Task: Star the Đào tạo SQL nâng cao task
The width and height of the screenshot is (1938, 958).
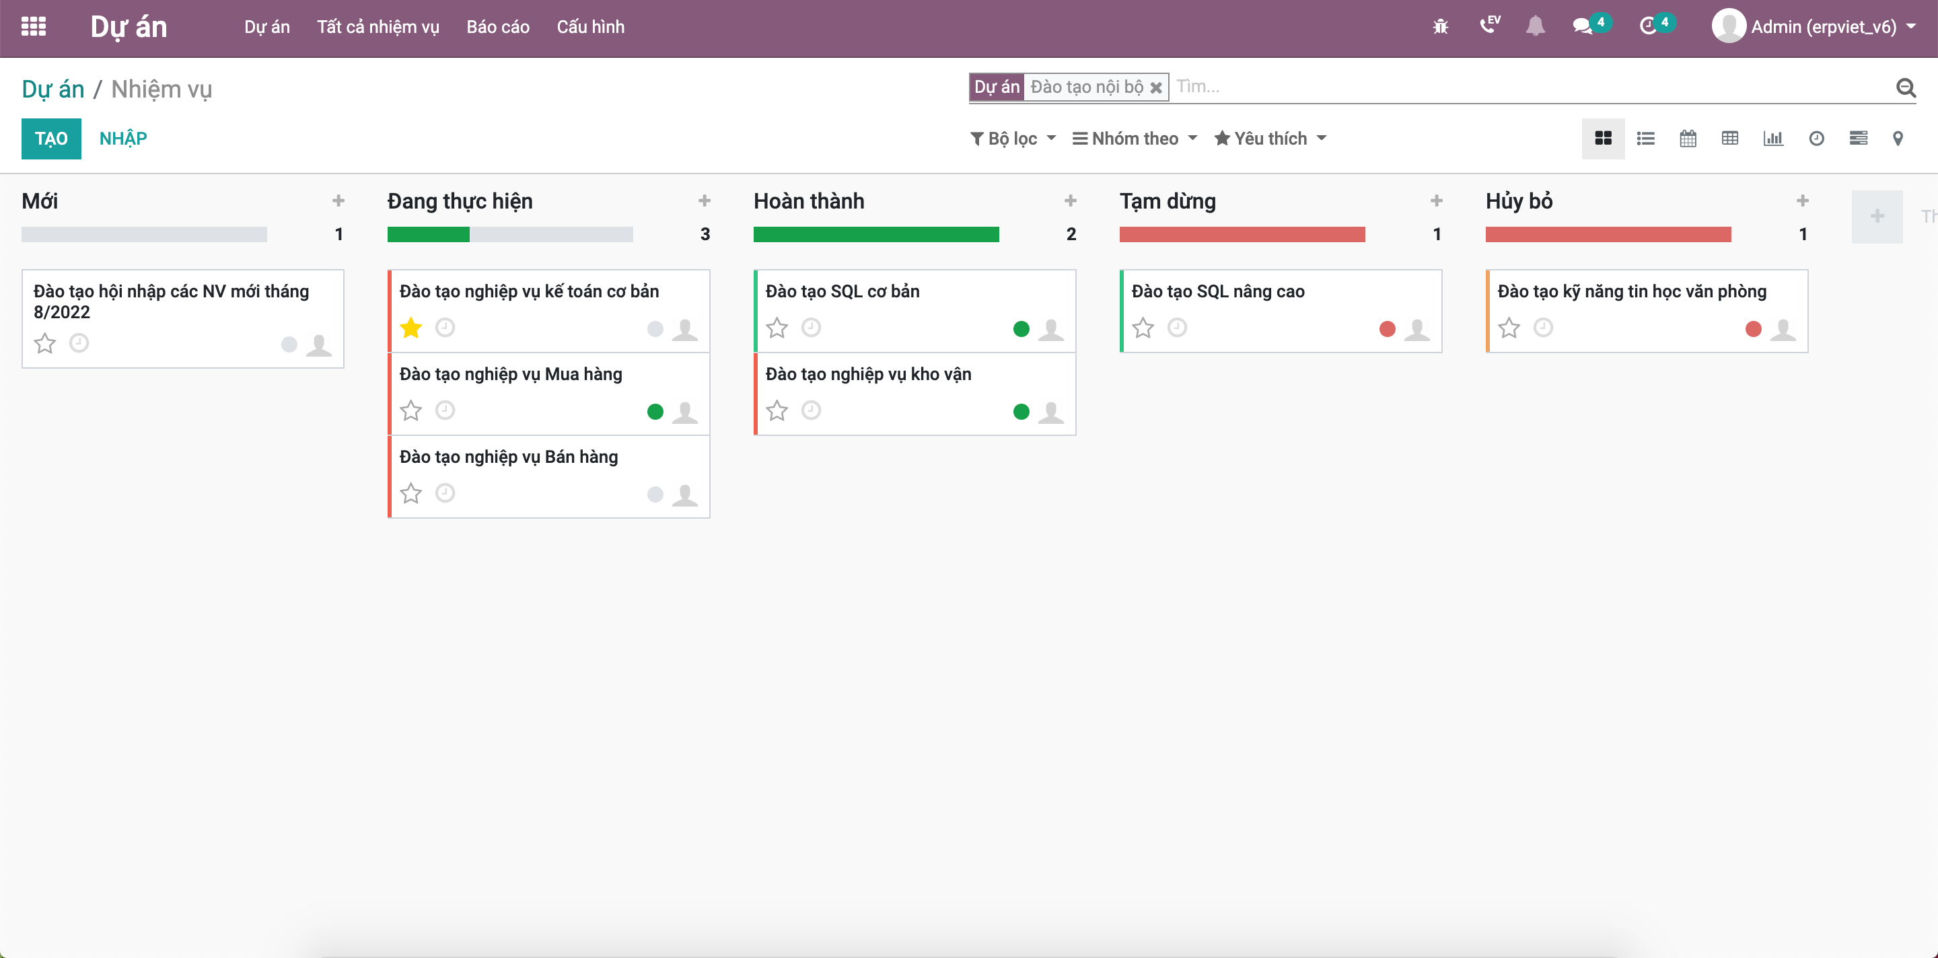Action: (1143, 328)
